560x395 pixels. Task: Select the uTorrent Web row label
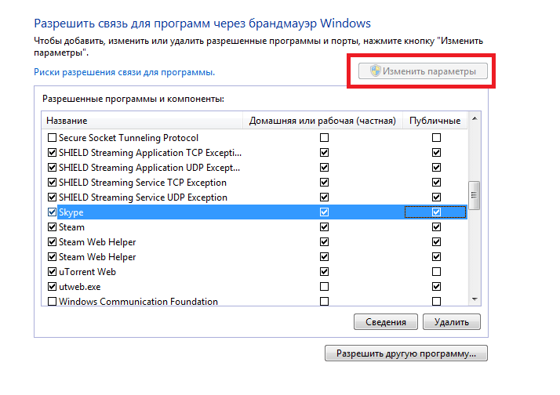[88, 272]
